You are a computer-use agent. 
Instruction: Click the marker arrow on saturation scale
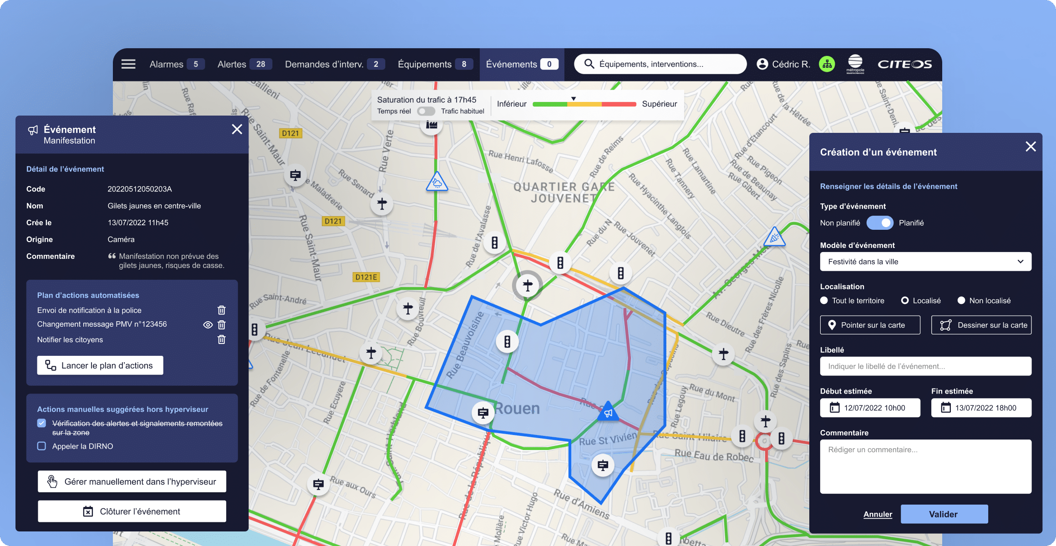pyautogui.click(x=574, y=98)
